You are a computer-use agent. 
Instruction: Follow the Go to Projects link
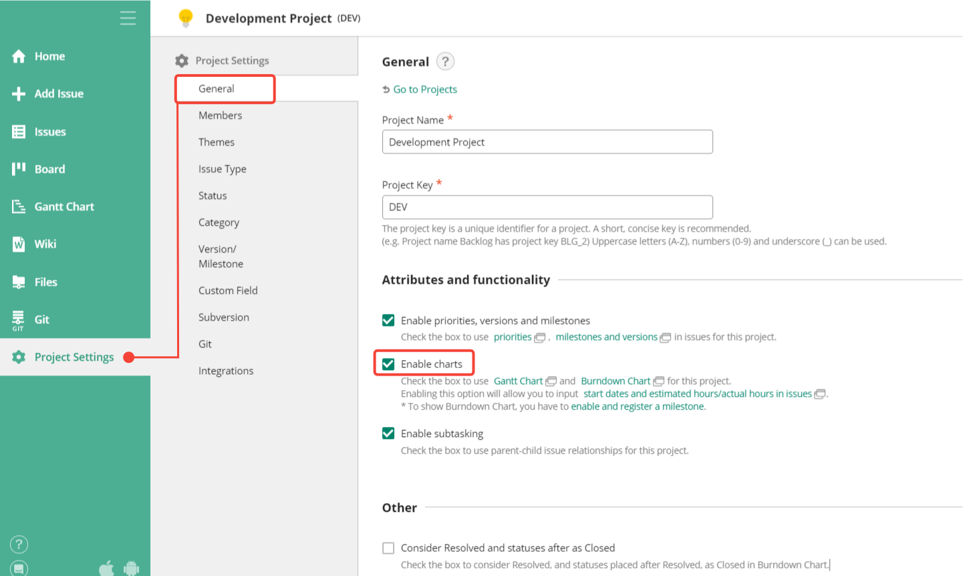click(425, 90)
